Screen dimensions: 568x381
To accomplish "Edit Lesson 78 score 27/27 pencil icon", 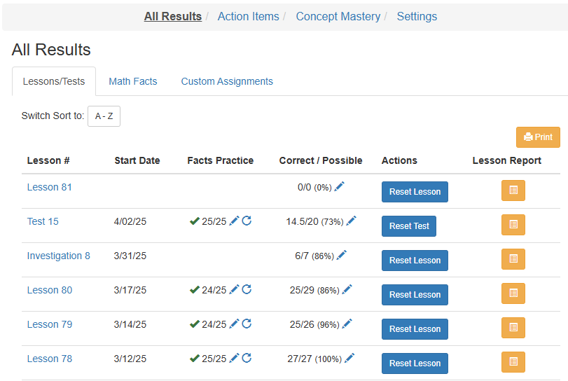I will [349, 358].
